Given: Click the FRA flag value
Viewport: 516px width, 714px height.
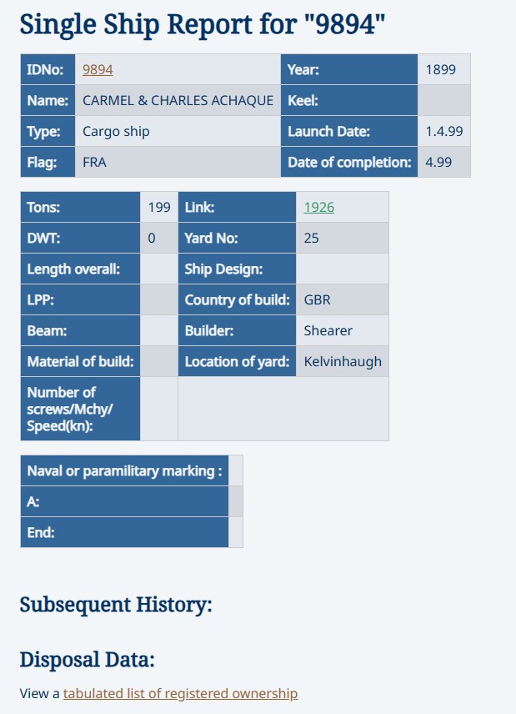Looking at the screenshot, I should coord(94,162).
